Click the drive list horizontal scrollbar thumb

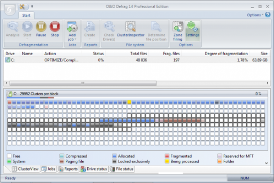[83, 83]
